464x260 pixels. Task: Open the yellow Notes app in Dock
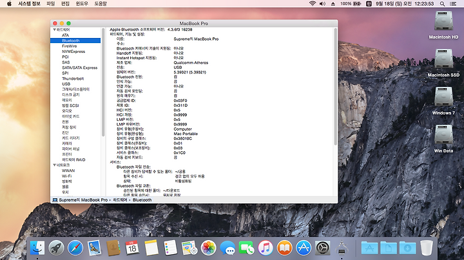[x=151, y=248]
